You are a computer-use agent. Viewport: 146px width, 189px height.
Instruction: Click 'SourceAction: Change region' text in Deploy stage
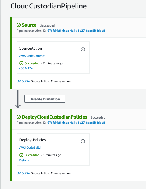tap(51, 173)
